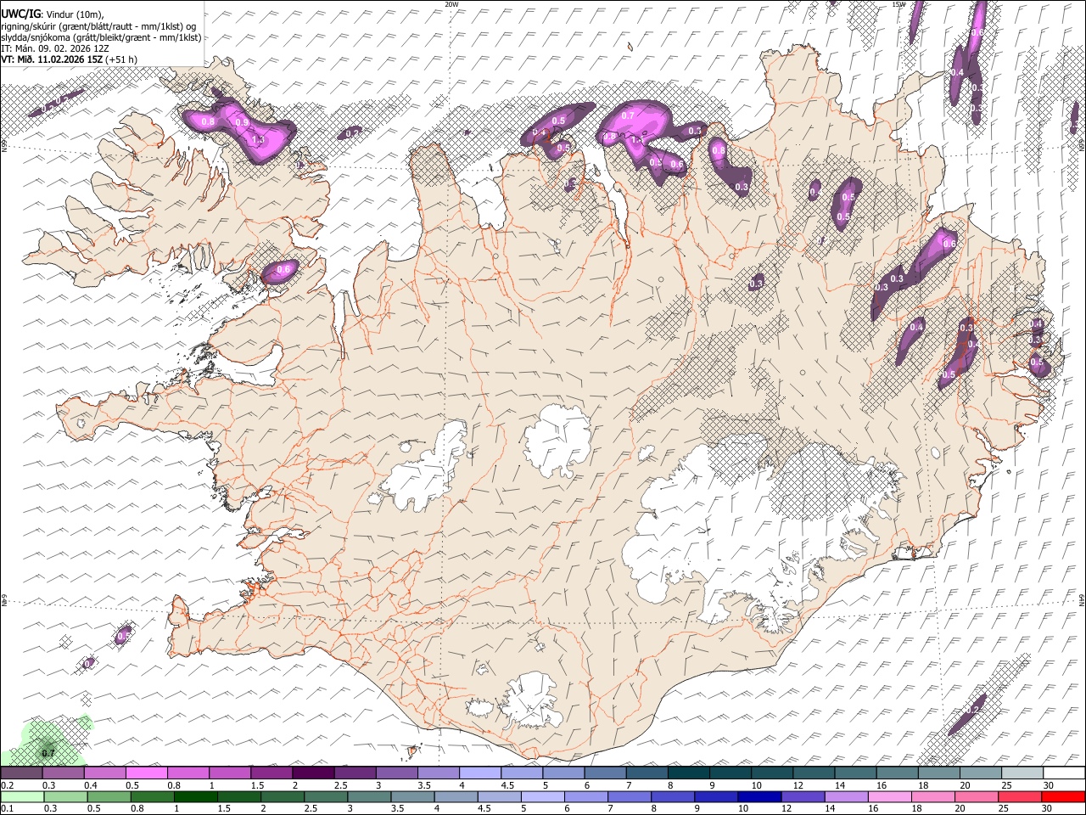The image size is (1086, 815).
Task: Pick the 16 pink swatch in lower legend row
Action: (x=890, y=796)
